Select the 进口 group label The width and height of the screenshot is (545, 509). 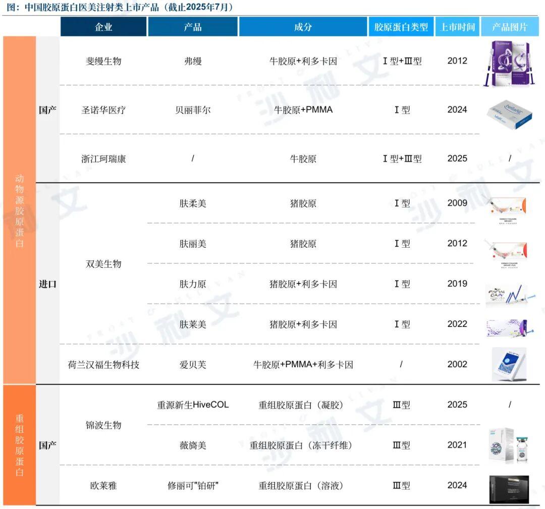[47, 284]
